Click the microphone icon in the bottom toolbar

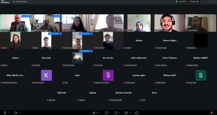click(5, 112)
